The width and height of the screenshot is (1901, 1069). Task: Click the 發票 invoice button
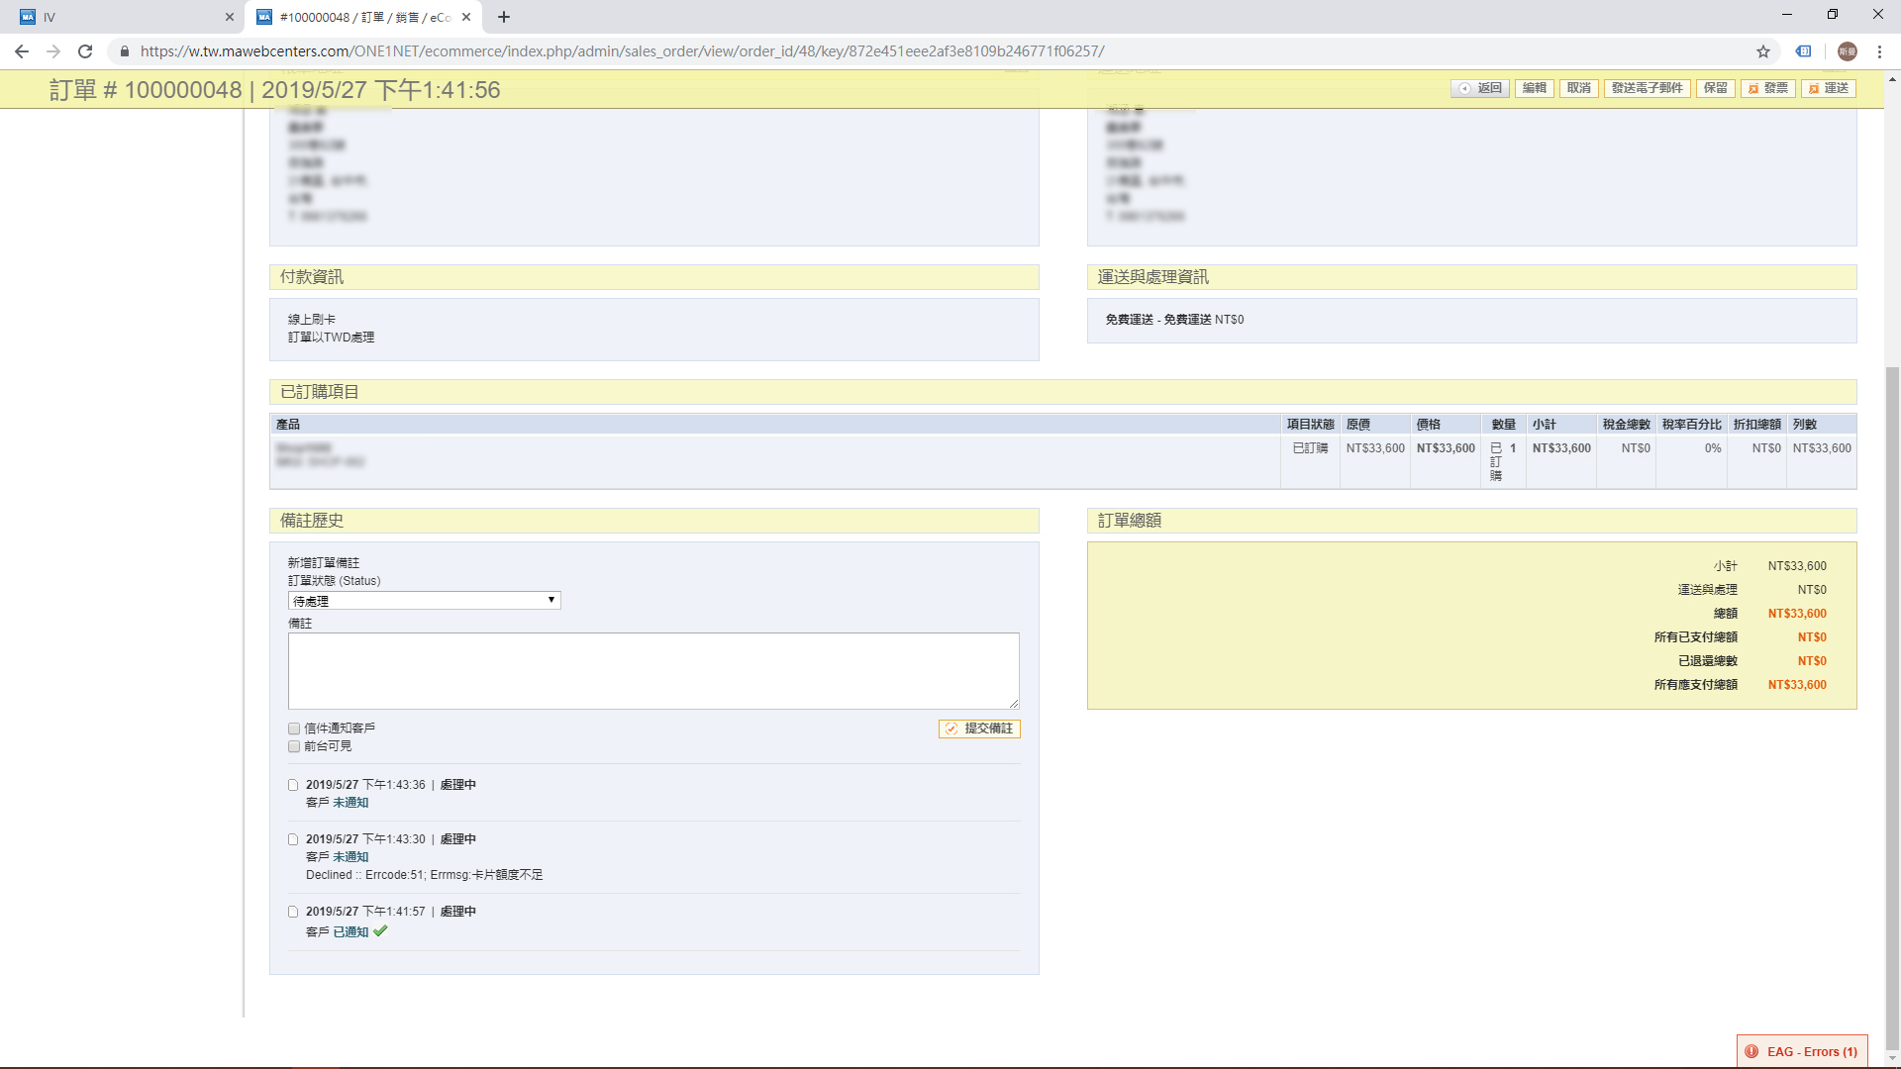(1767, 88)
